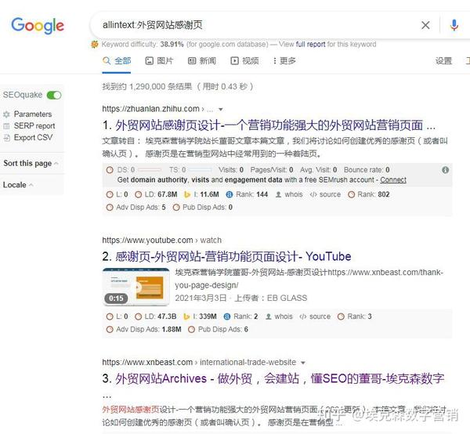Open the SERP report
This screenshot has width=470, height=434.
[34, 126]
